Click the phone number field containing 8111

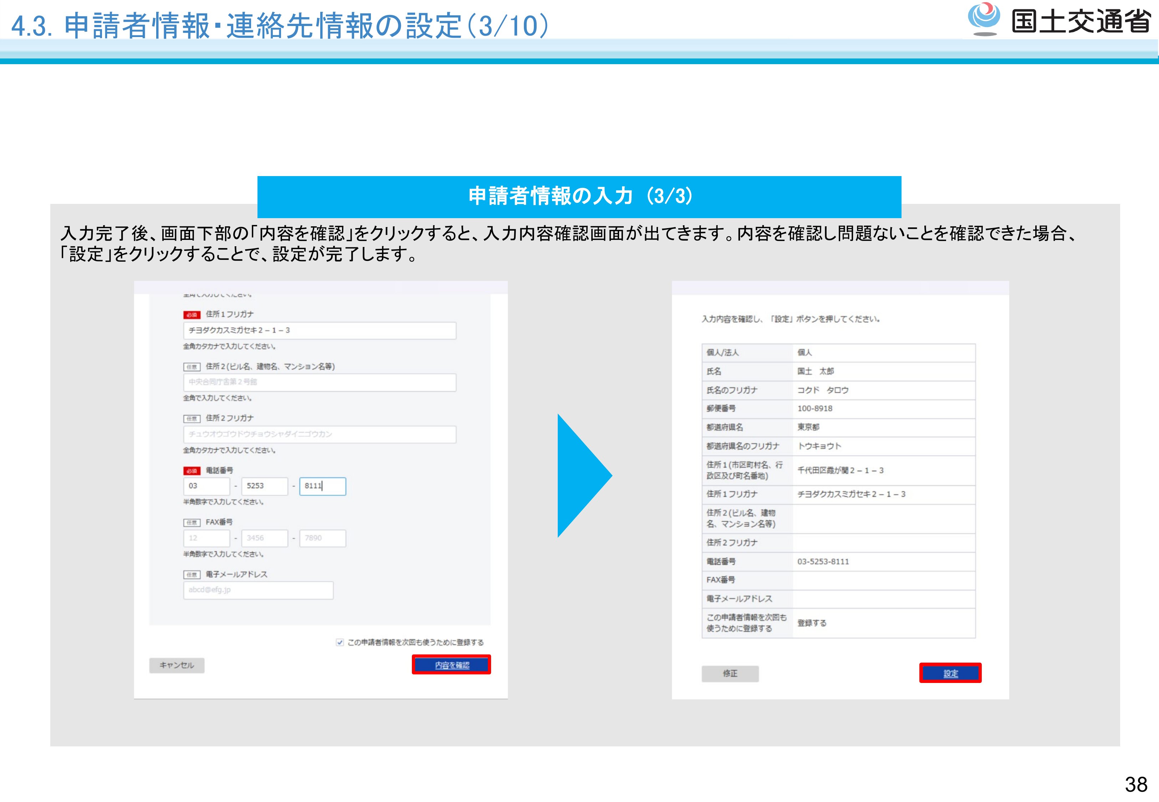(323, 487)
